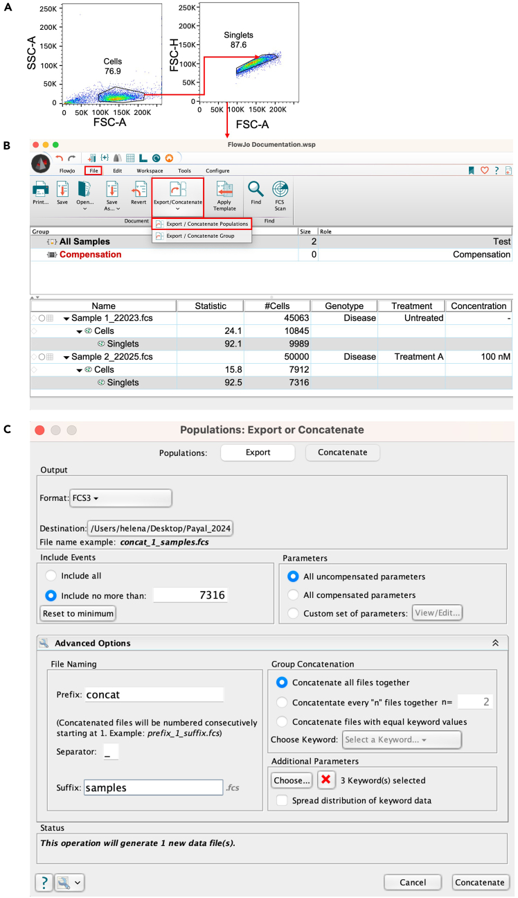Enable Spread distribution of keyword data checkbox
This screenshot has width=518, height=898.
[x=282, y=800]
